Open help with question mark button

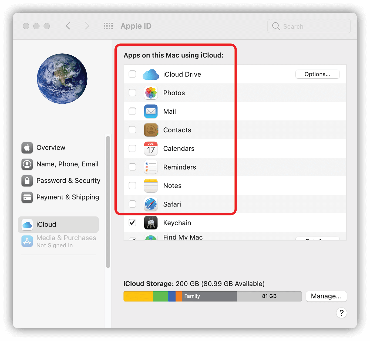click(x=342, y=313)
